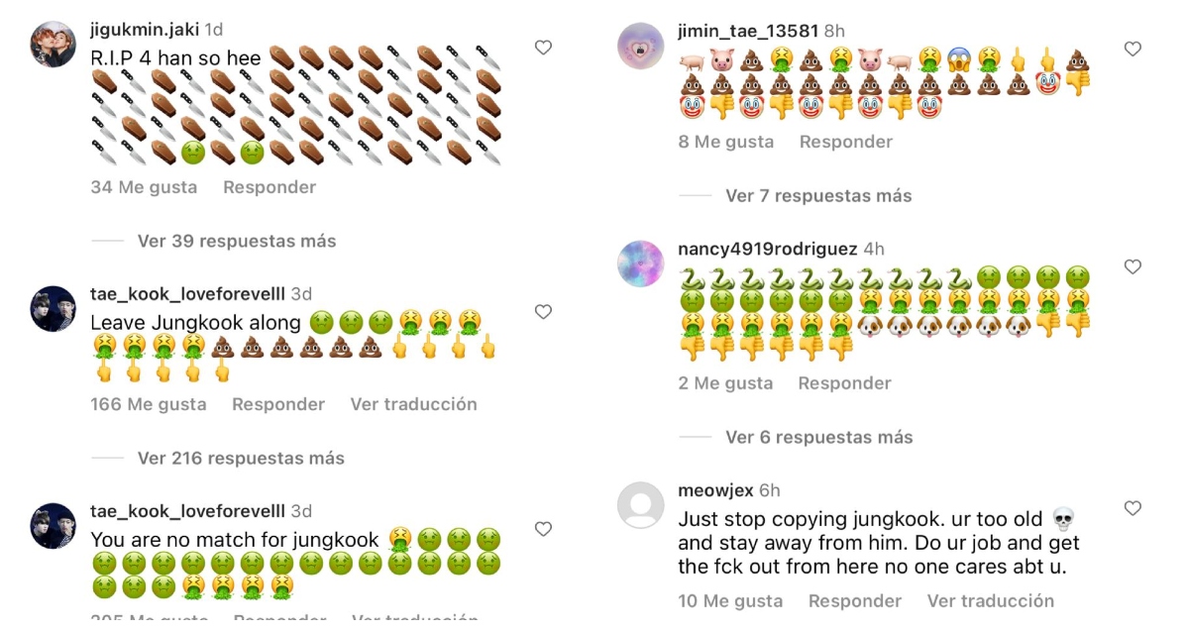Expand "Ver 216 respuestas más" replies
The height and width of the screenshot is (632, 1189).
[x=241, y=458]
